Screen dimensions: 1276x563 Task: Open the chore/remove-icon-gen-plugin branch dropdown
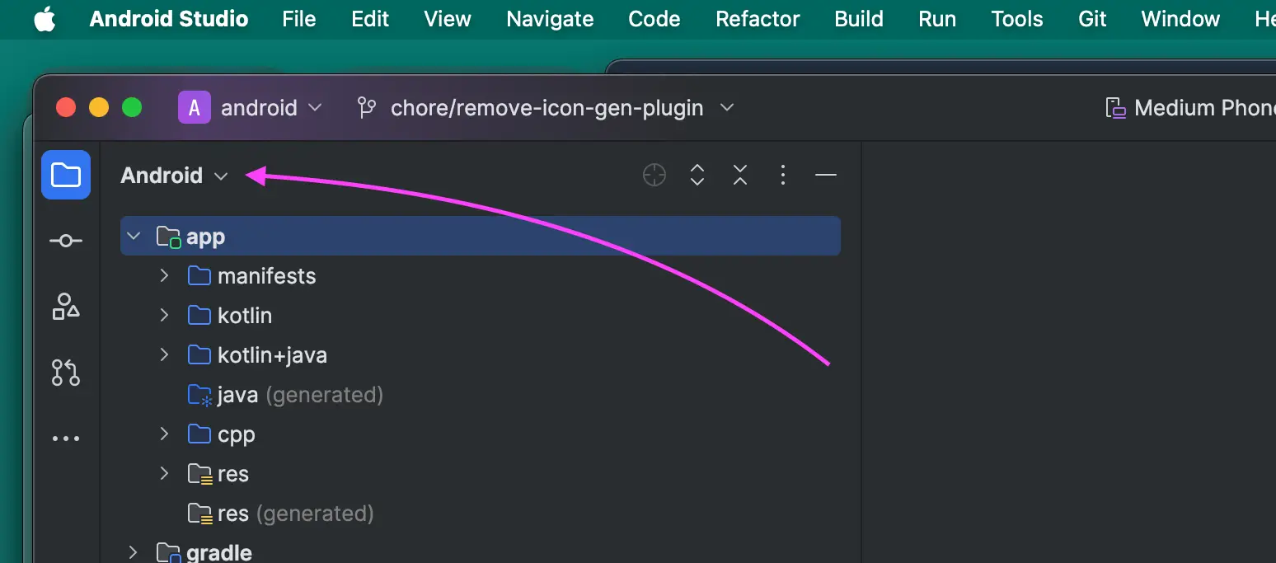pyautogui.click(x=546, y=108)
